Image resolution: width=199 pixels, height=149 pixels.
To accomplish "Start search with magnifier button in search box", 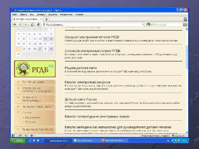I will click(185, 25).
